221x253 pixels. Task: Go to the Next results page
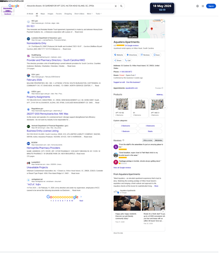click(81, 201)
